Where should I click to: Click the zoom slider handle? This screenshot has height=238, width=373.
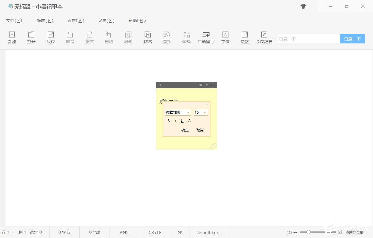coord(309,232)
